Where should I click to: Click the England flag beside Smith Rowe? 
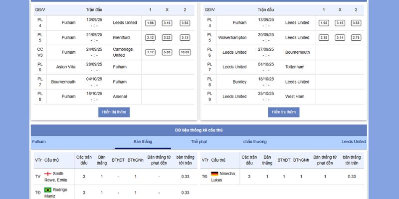point(48,174)
